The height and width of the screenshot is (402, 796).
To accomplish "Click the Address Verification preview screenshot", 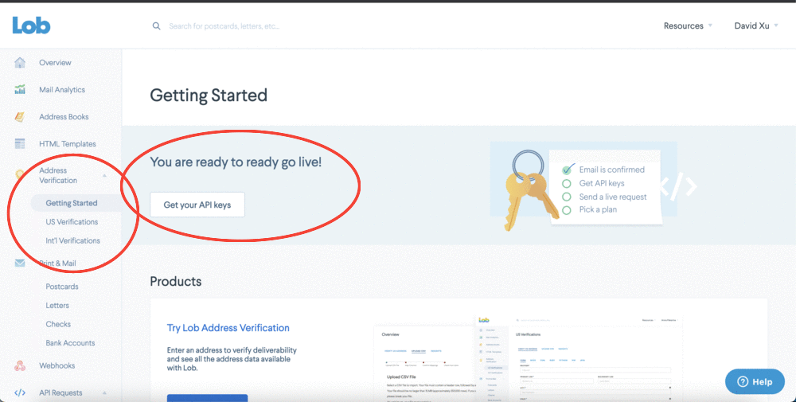I will point(528,357).
